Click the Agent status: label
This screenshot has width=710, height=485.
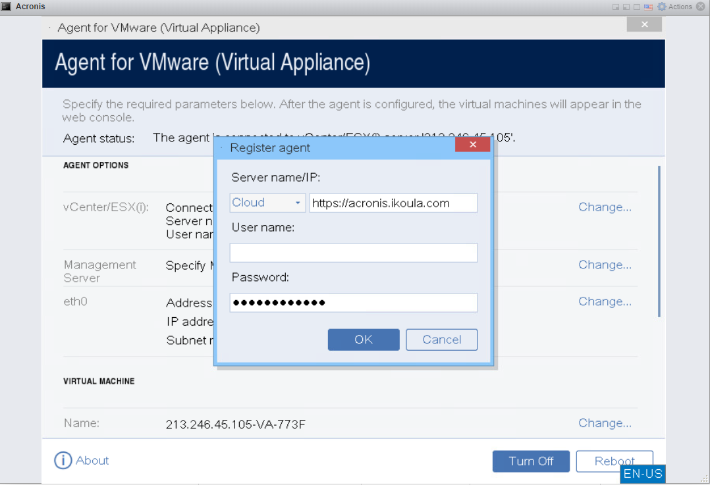coord(99,138)
